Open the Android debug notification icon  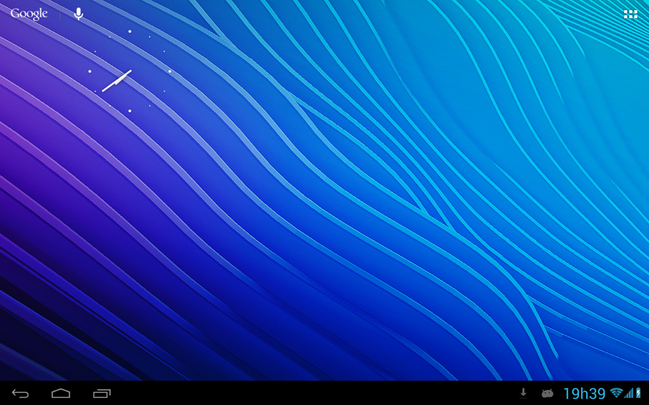tap(547, 393)
